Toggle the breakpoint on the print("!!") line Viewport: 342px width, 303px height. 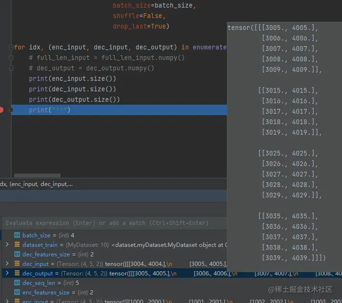(x=1, y=110)
